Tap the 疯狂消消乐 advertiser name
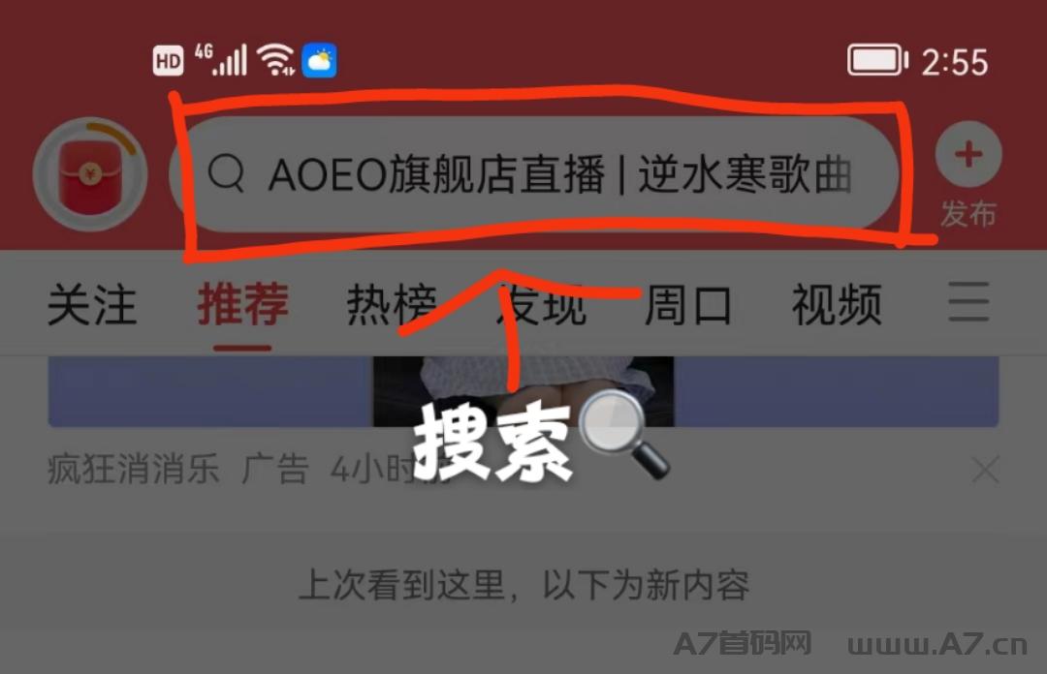Image resolution: width=1047 pixels, height=674 pixels. (x=133, y=469)
